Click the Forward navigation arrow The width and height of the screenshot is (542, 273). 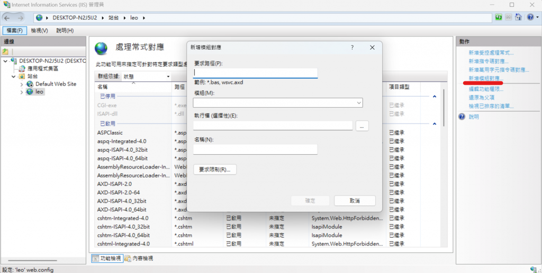[x=21, y=18]
